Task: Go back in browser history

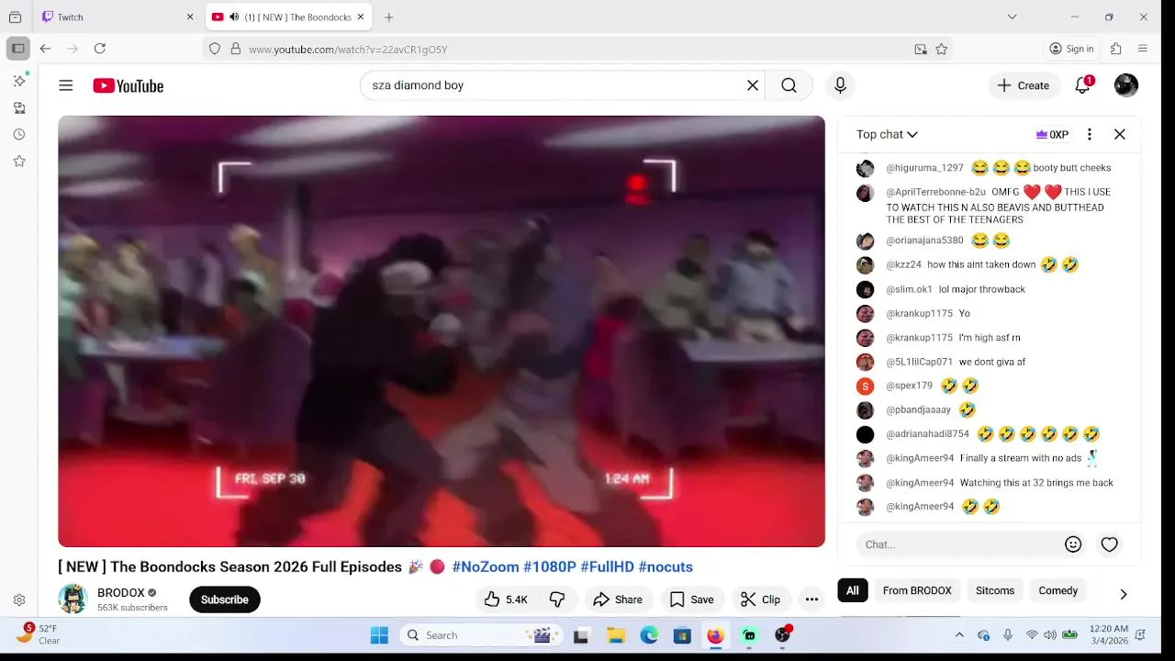Action: coord(45,49)
